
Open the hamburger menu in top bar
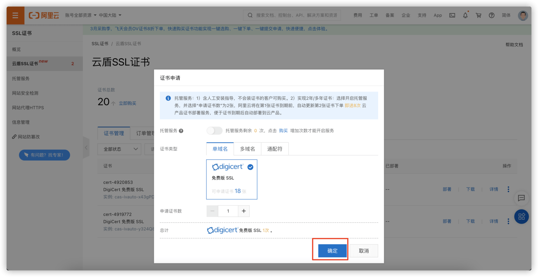tap(15, 16)
